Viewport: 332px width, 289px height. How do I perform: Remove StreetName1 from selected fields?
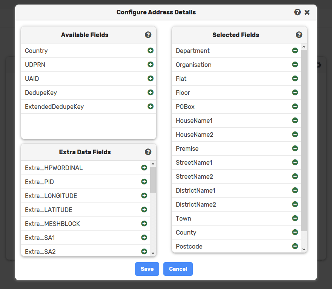tap(295, 162)
